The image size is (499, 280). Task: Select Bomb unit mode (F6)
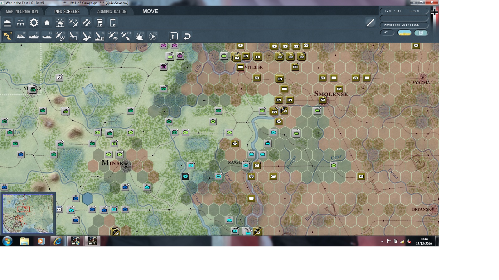[73, 36]
